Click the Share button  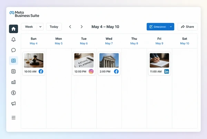[187, 27]
